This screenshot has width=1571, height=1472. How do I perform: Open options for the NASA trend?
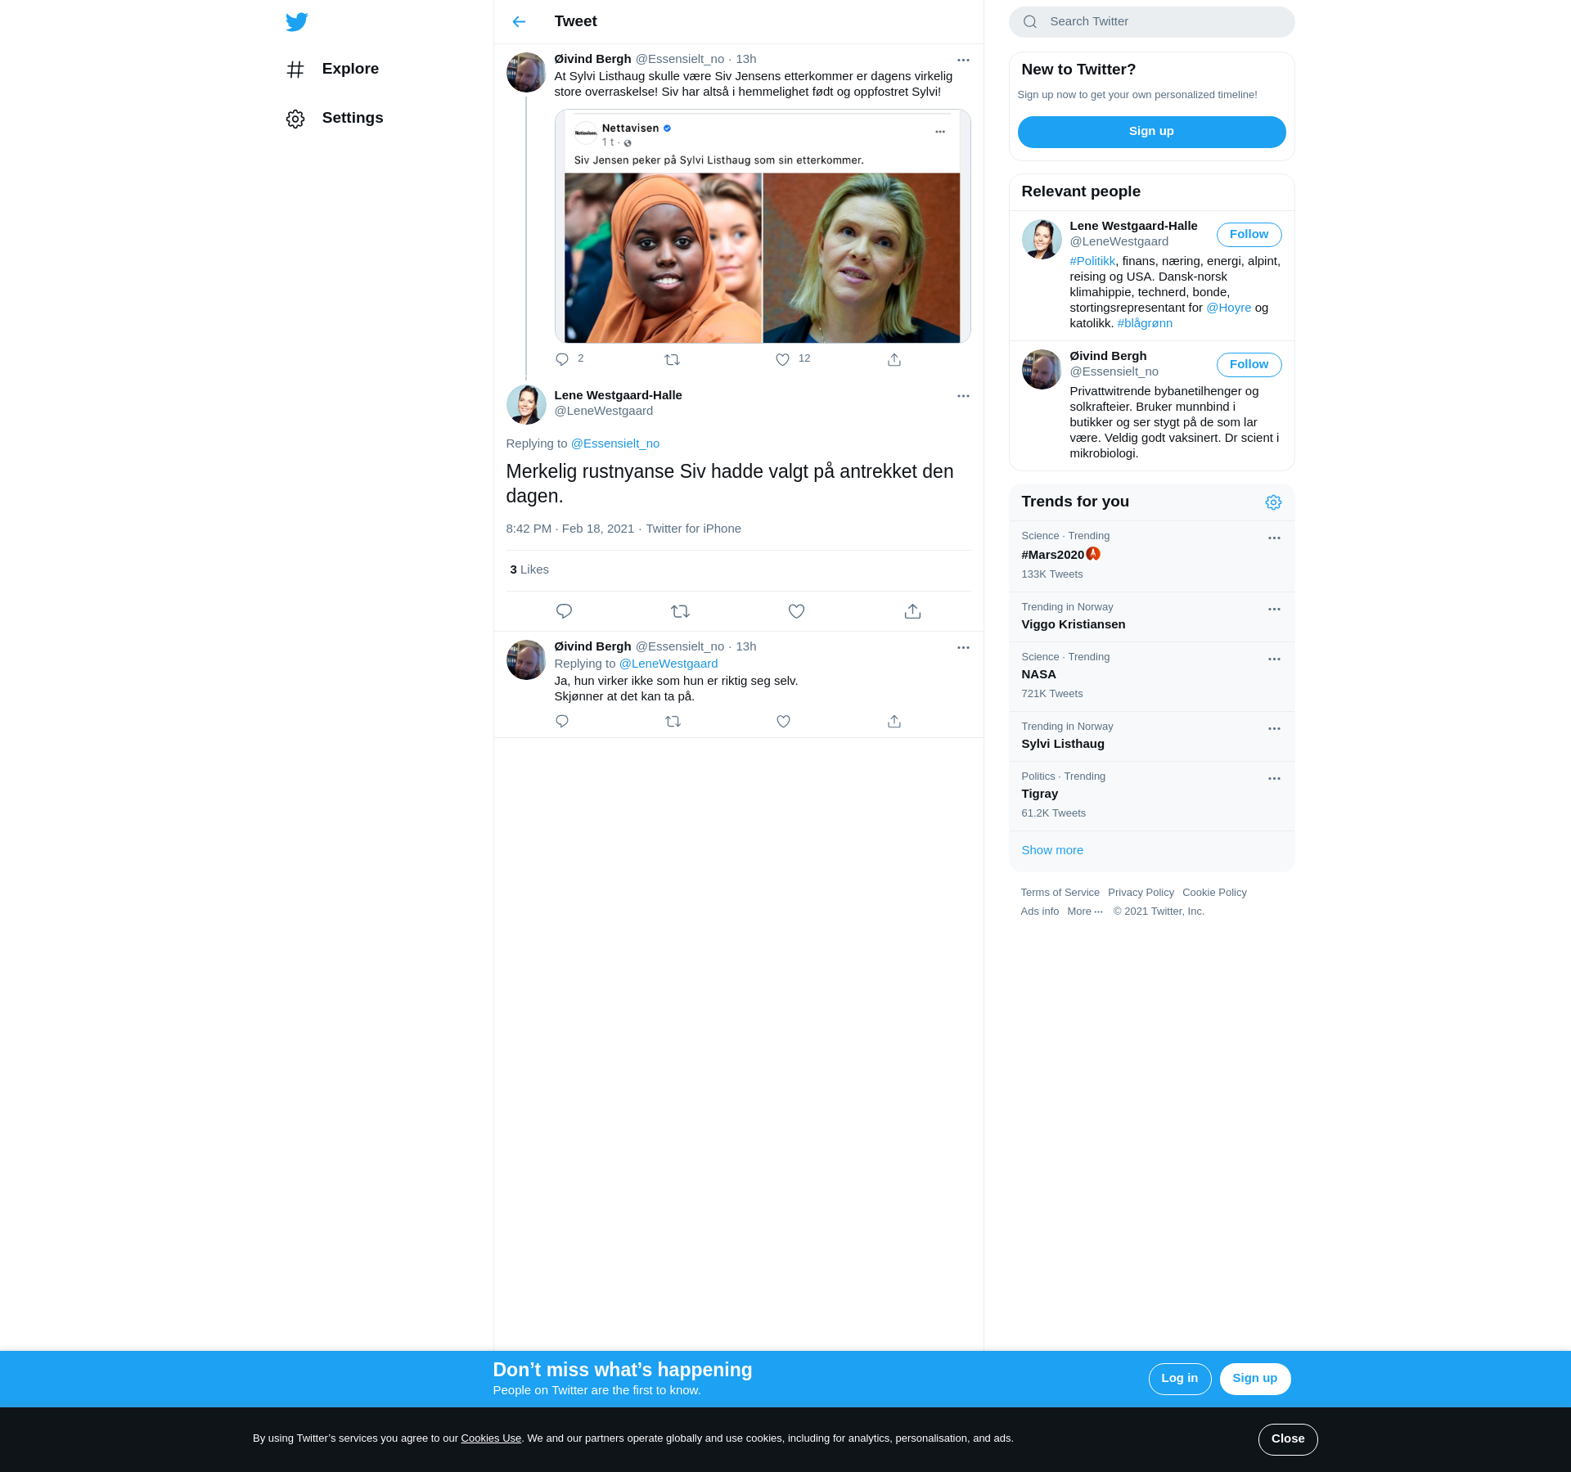[1274, 659]
